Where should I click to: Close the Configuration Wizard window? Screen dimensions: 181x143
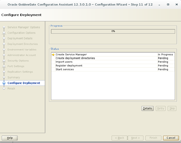click(177, 5)
